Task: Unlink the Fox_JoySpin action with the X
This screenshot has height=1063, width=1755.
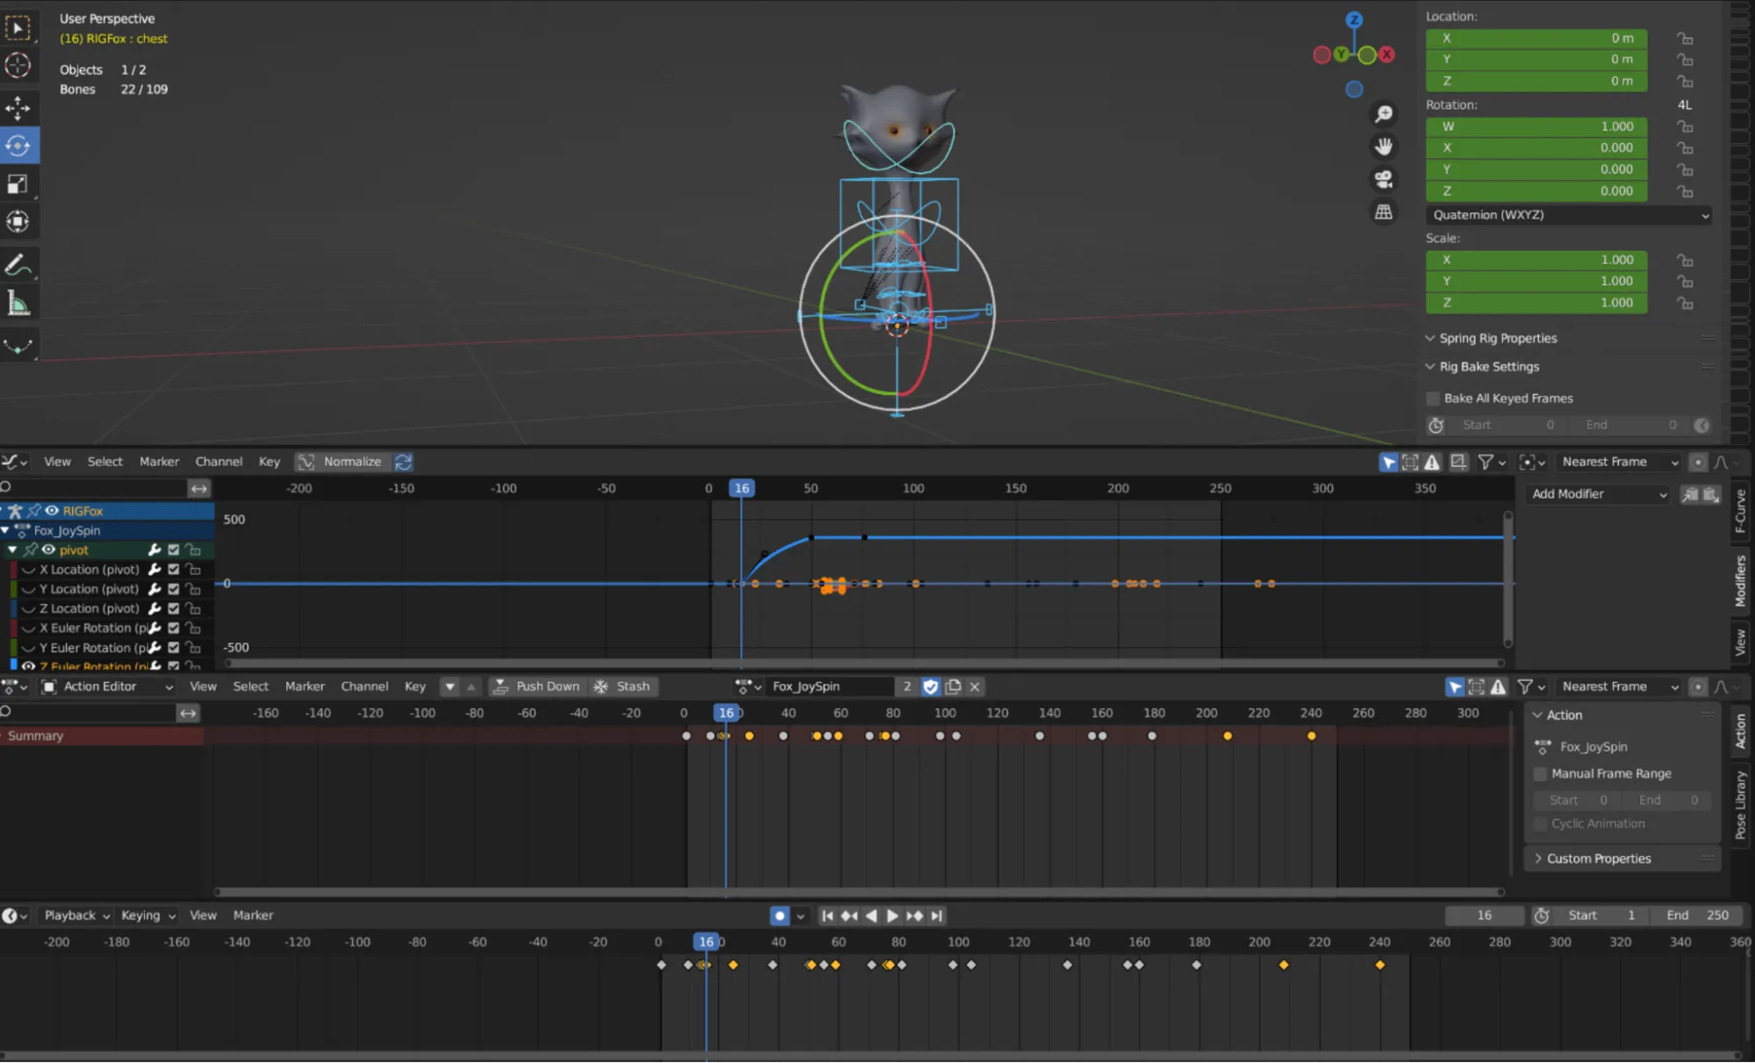Action: pyautogui.click(x=975, y=686)
